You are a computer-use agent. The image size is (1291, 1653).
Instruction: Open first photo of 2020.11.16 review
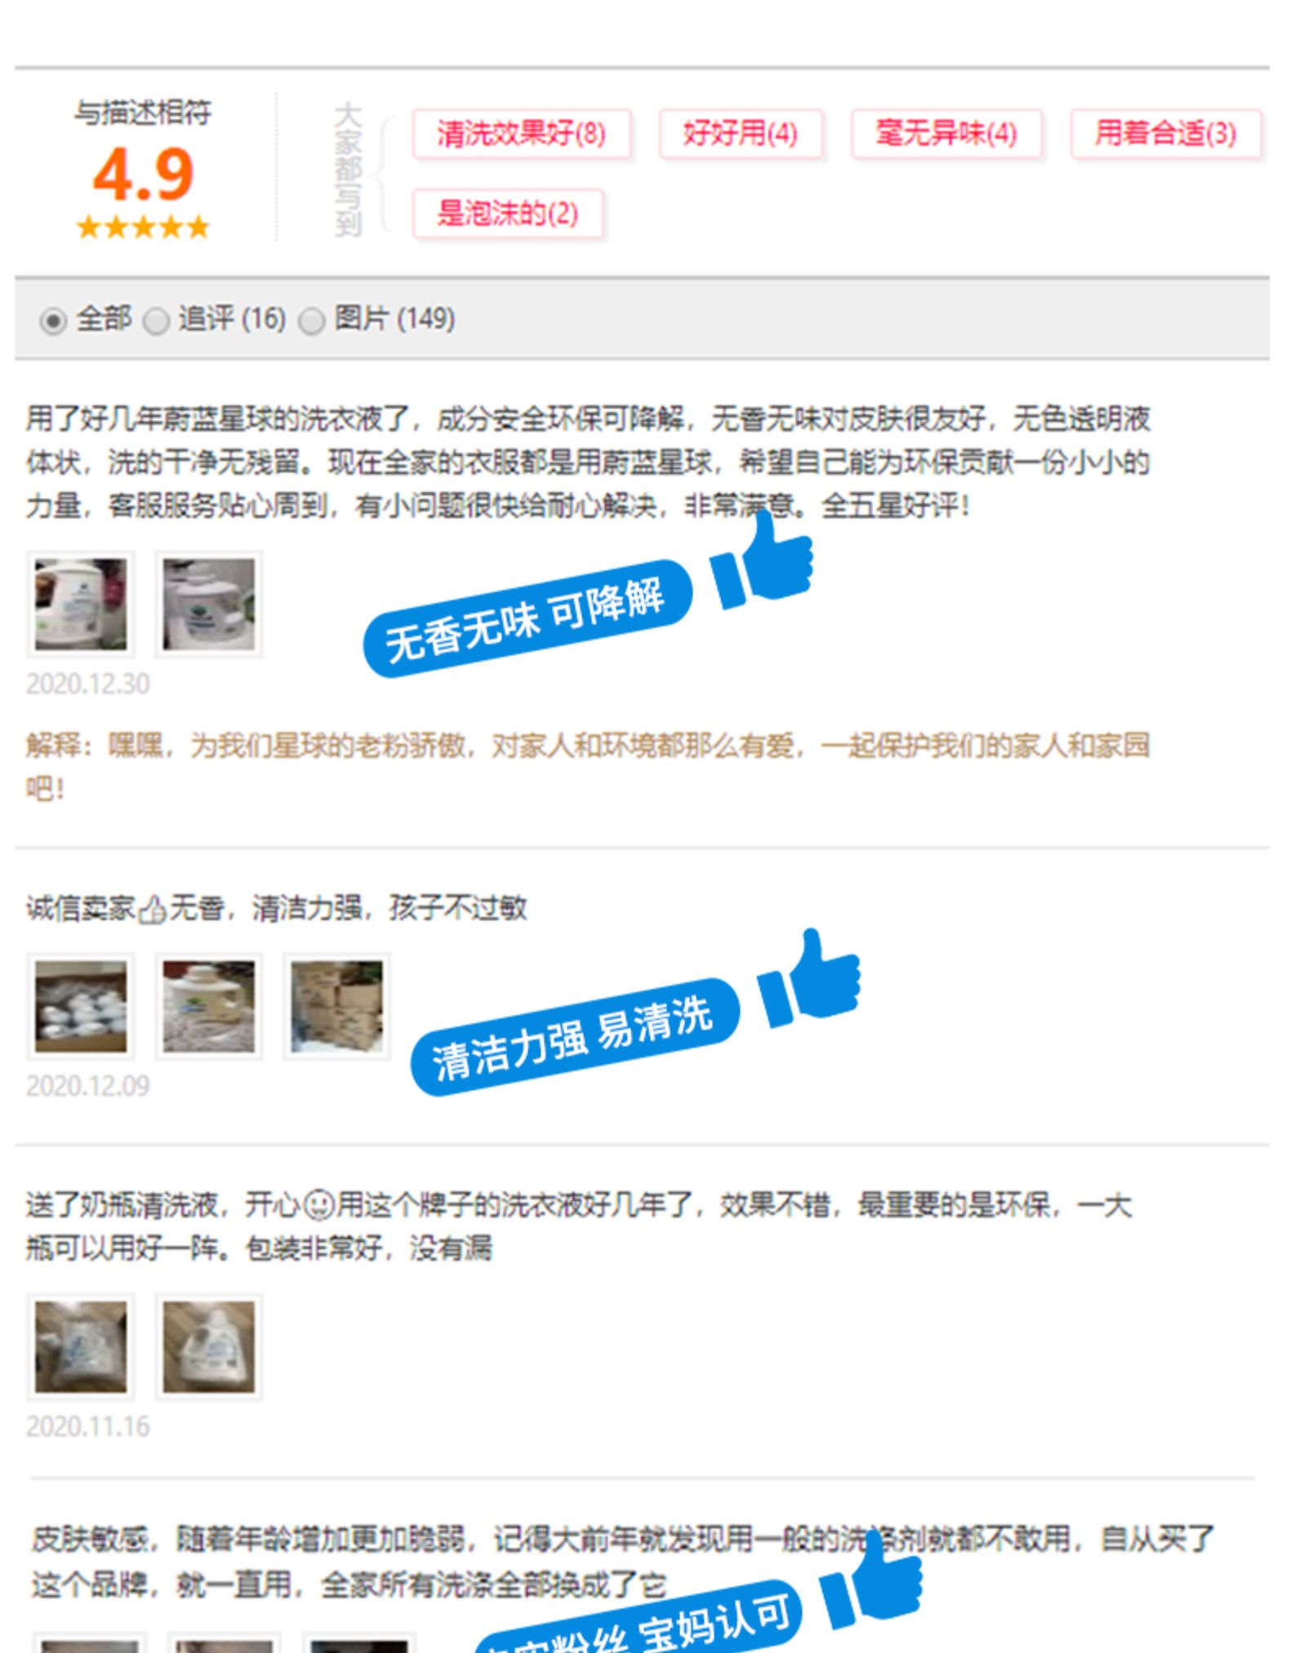(81, 1347)
